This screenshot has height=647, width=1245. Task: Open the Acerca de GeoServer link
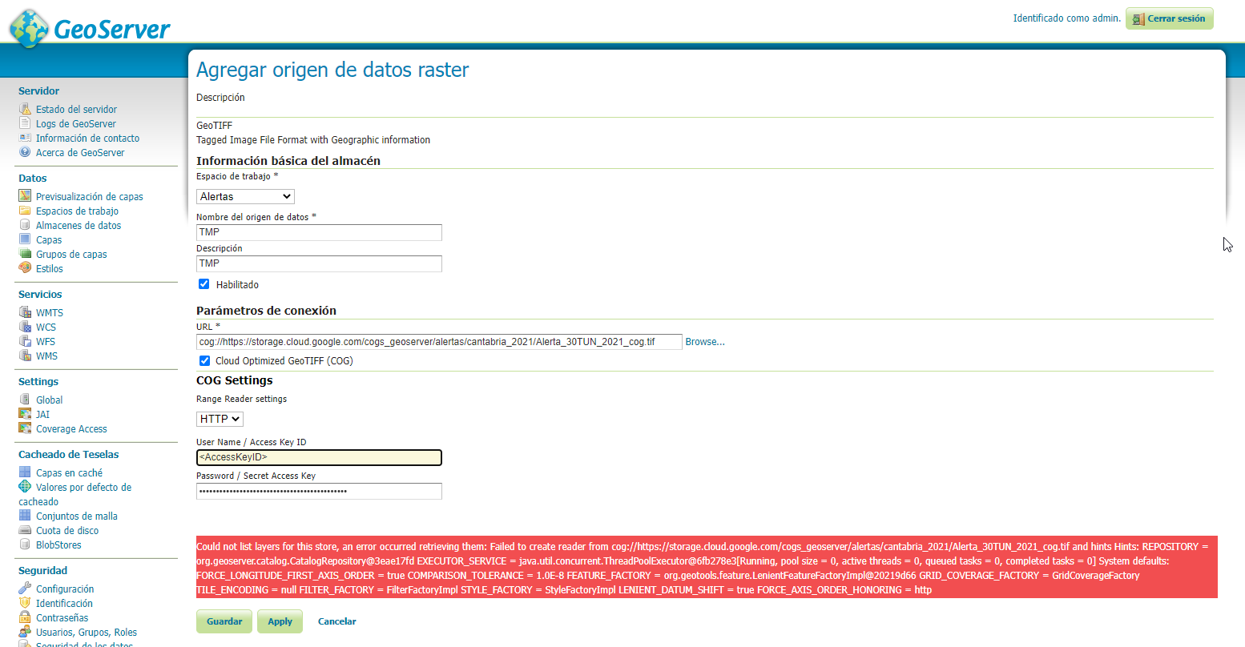pos(80,152)
